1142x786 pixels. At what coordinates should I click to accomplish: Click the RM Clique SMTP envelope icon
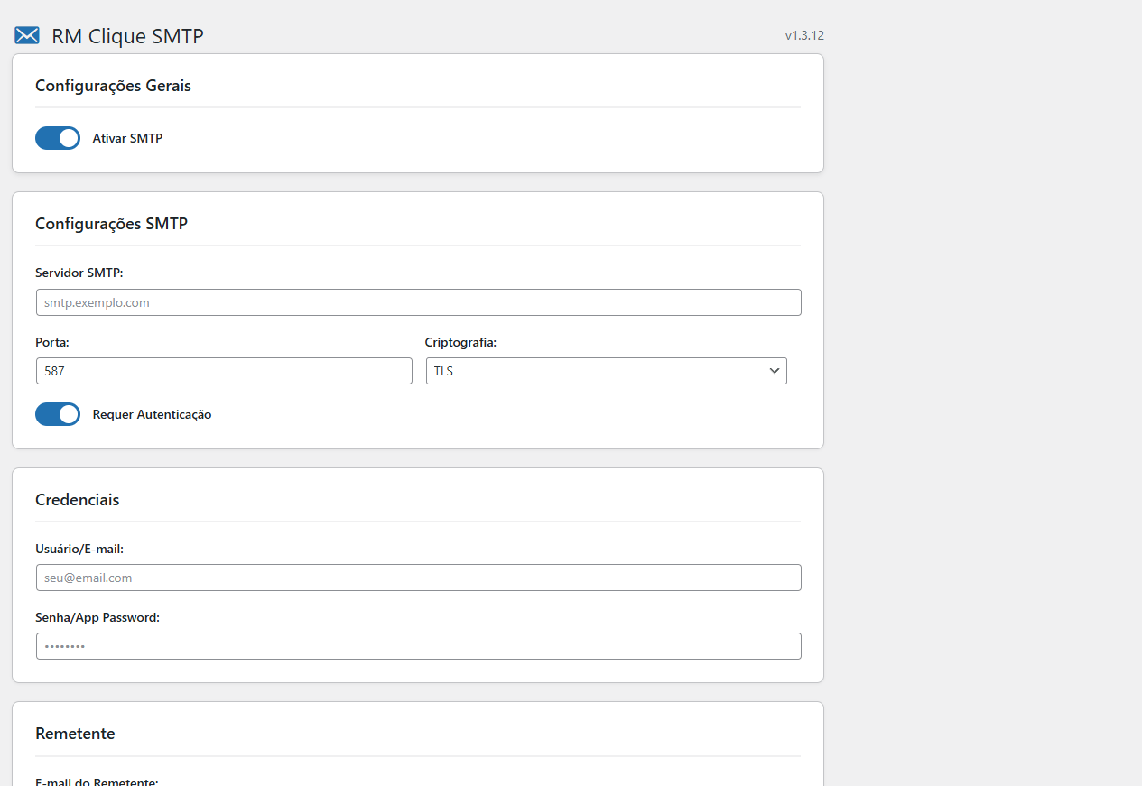(x=26, y=35)
